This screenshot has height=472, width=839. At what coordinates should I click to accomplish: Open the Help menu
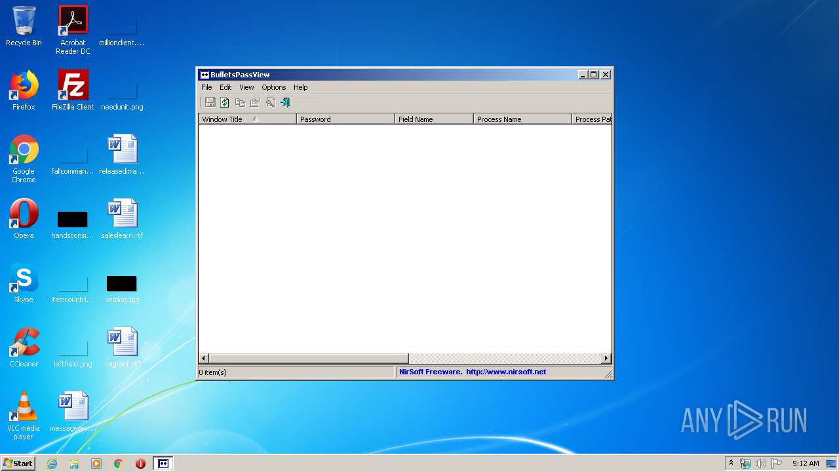300,87
